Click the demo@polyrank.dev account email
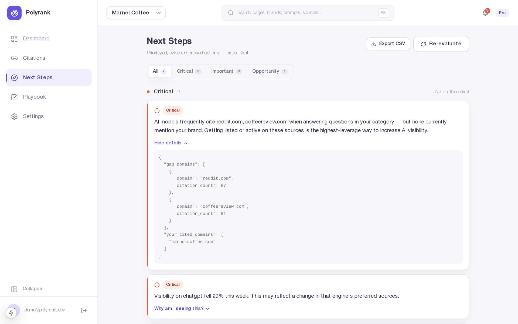This screenshot has width=518, height=324. pyautogui.click(x=45, y=310)
